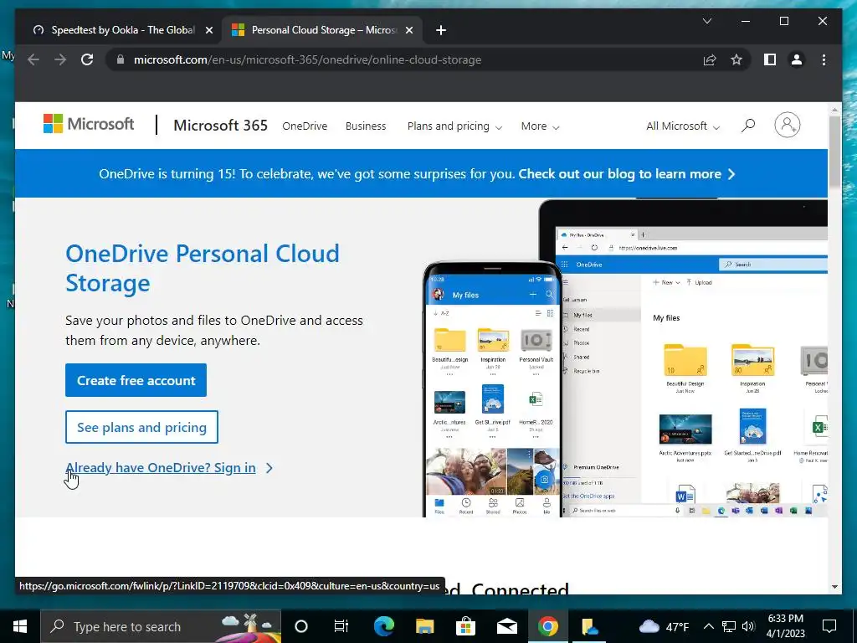Screen dimensions: 857x643
Task: Open File Explorer from taskbar
Action: click(x=424, y=626)
